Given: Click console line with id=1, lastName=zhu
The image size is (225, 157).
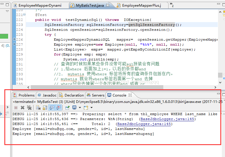Looking at the screenshot, I should pyautogui.click(x=79, y=129).
